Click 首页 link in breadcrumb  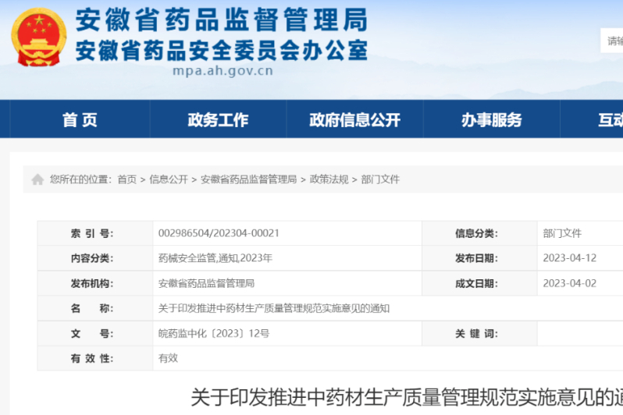(x=127, y=179)
